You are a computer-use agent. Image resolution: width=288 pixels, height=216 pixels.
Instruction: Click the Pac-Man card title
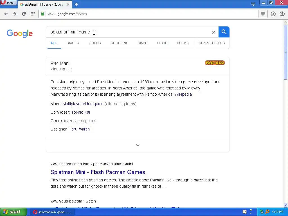pyautogui.click(x=60, y=63)
